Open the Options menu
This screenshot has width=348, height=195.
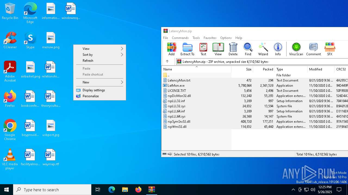point(226,38)
